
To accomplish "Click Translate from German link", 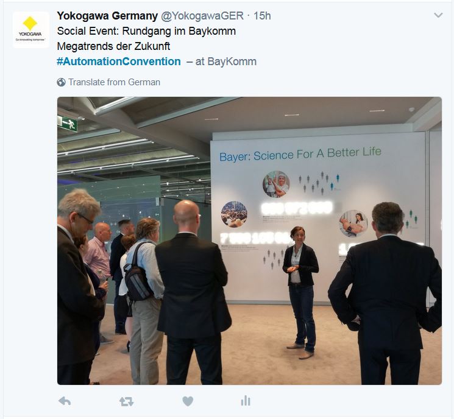I will (x=114, y=82).
